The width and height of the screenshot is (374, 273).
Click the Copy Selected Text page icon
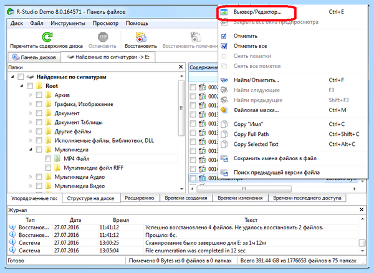pyautogui.click(x=224, y=144)
